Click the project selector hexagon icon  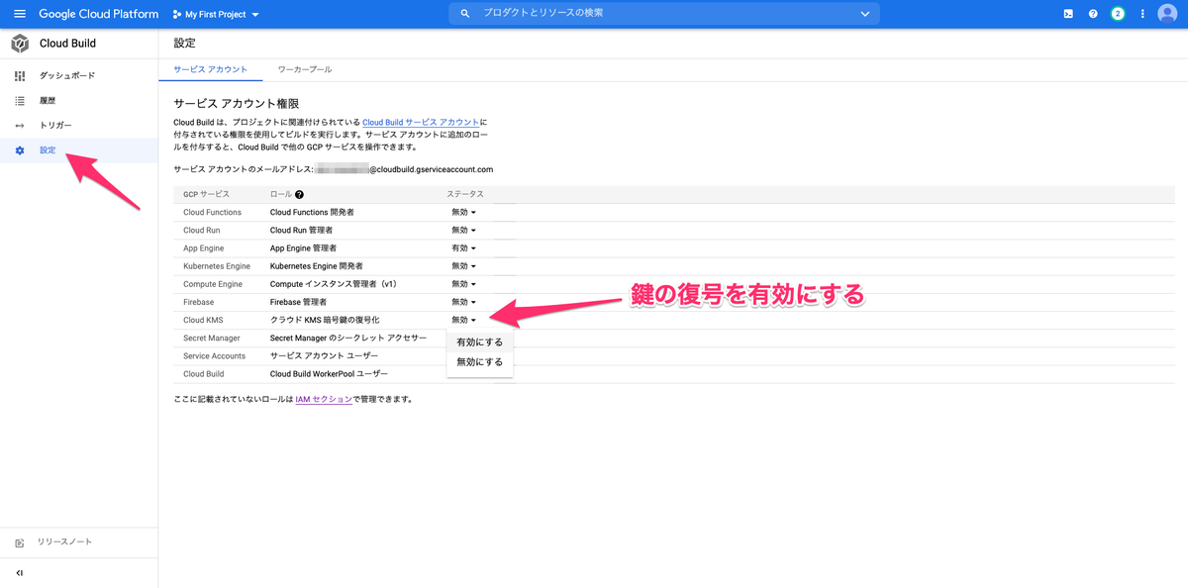176,15
